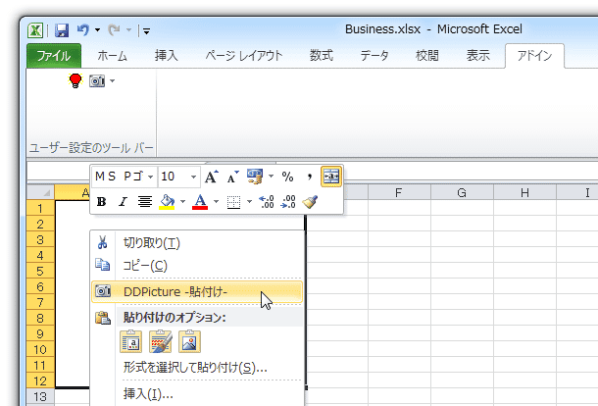The width and height of the screenshot is (598, 406).
Task: Decrease font size with small A icon
Action: 232,177
